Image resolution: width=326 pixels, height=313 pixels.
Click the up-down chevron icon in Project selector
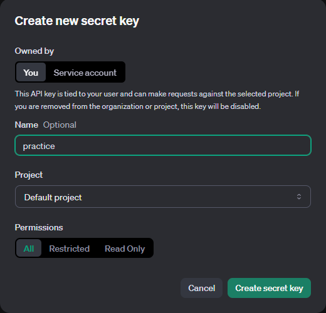point(299,197)
